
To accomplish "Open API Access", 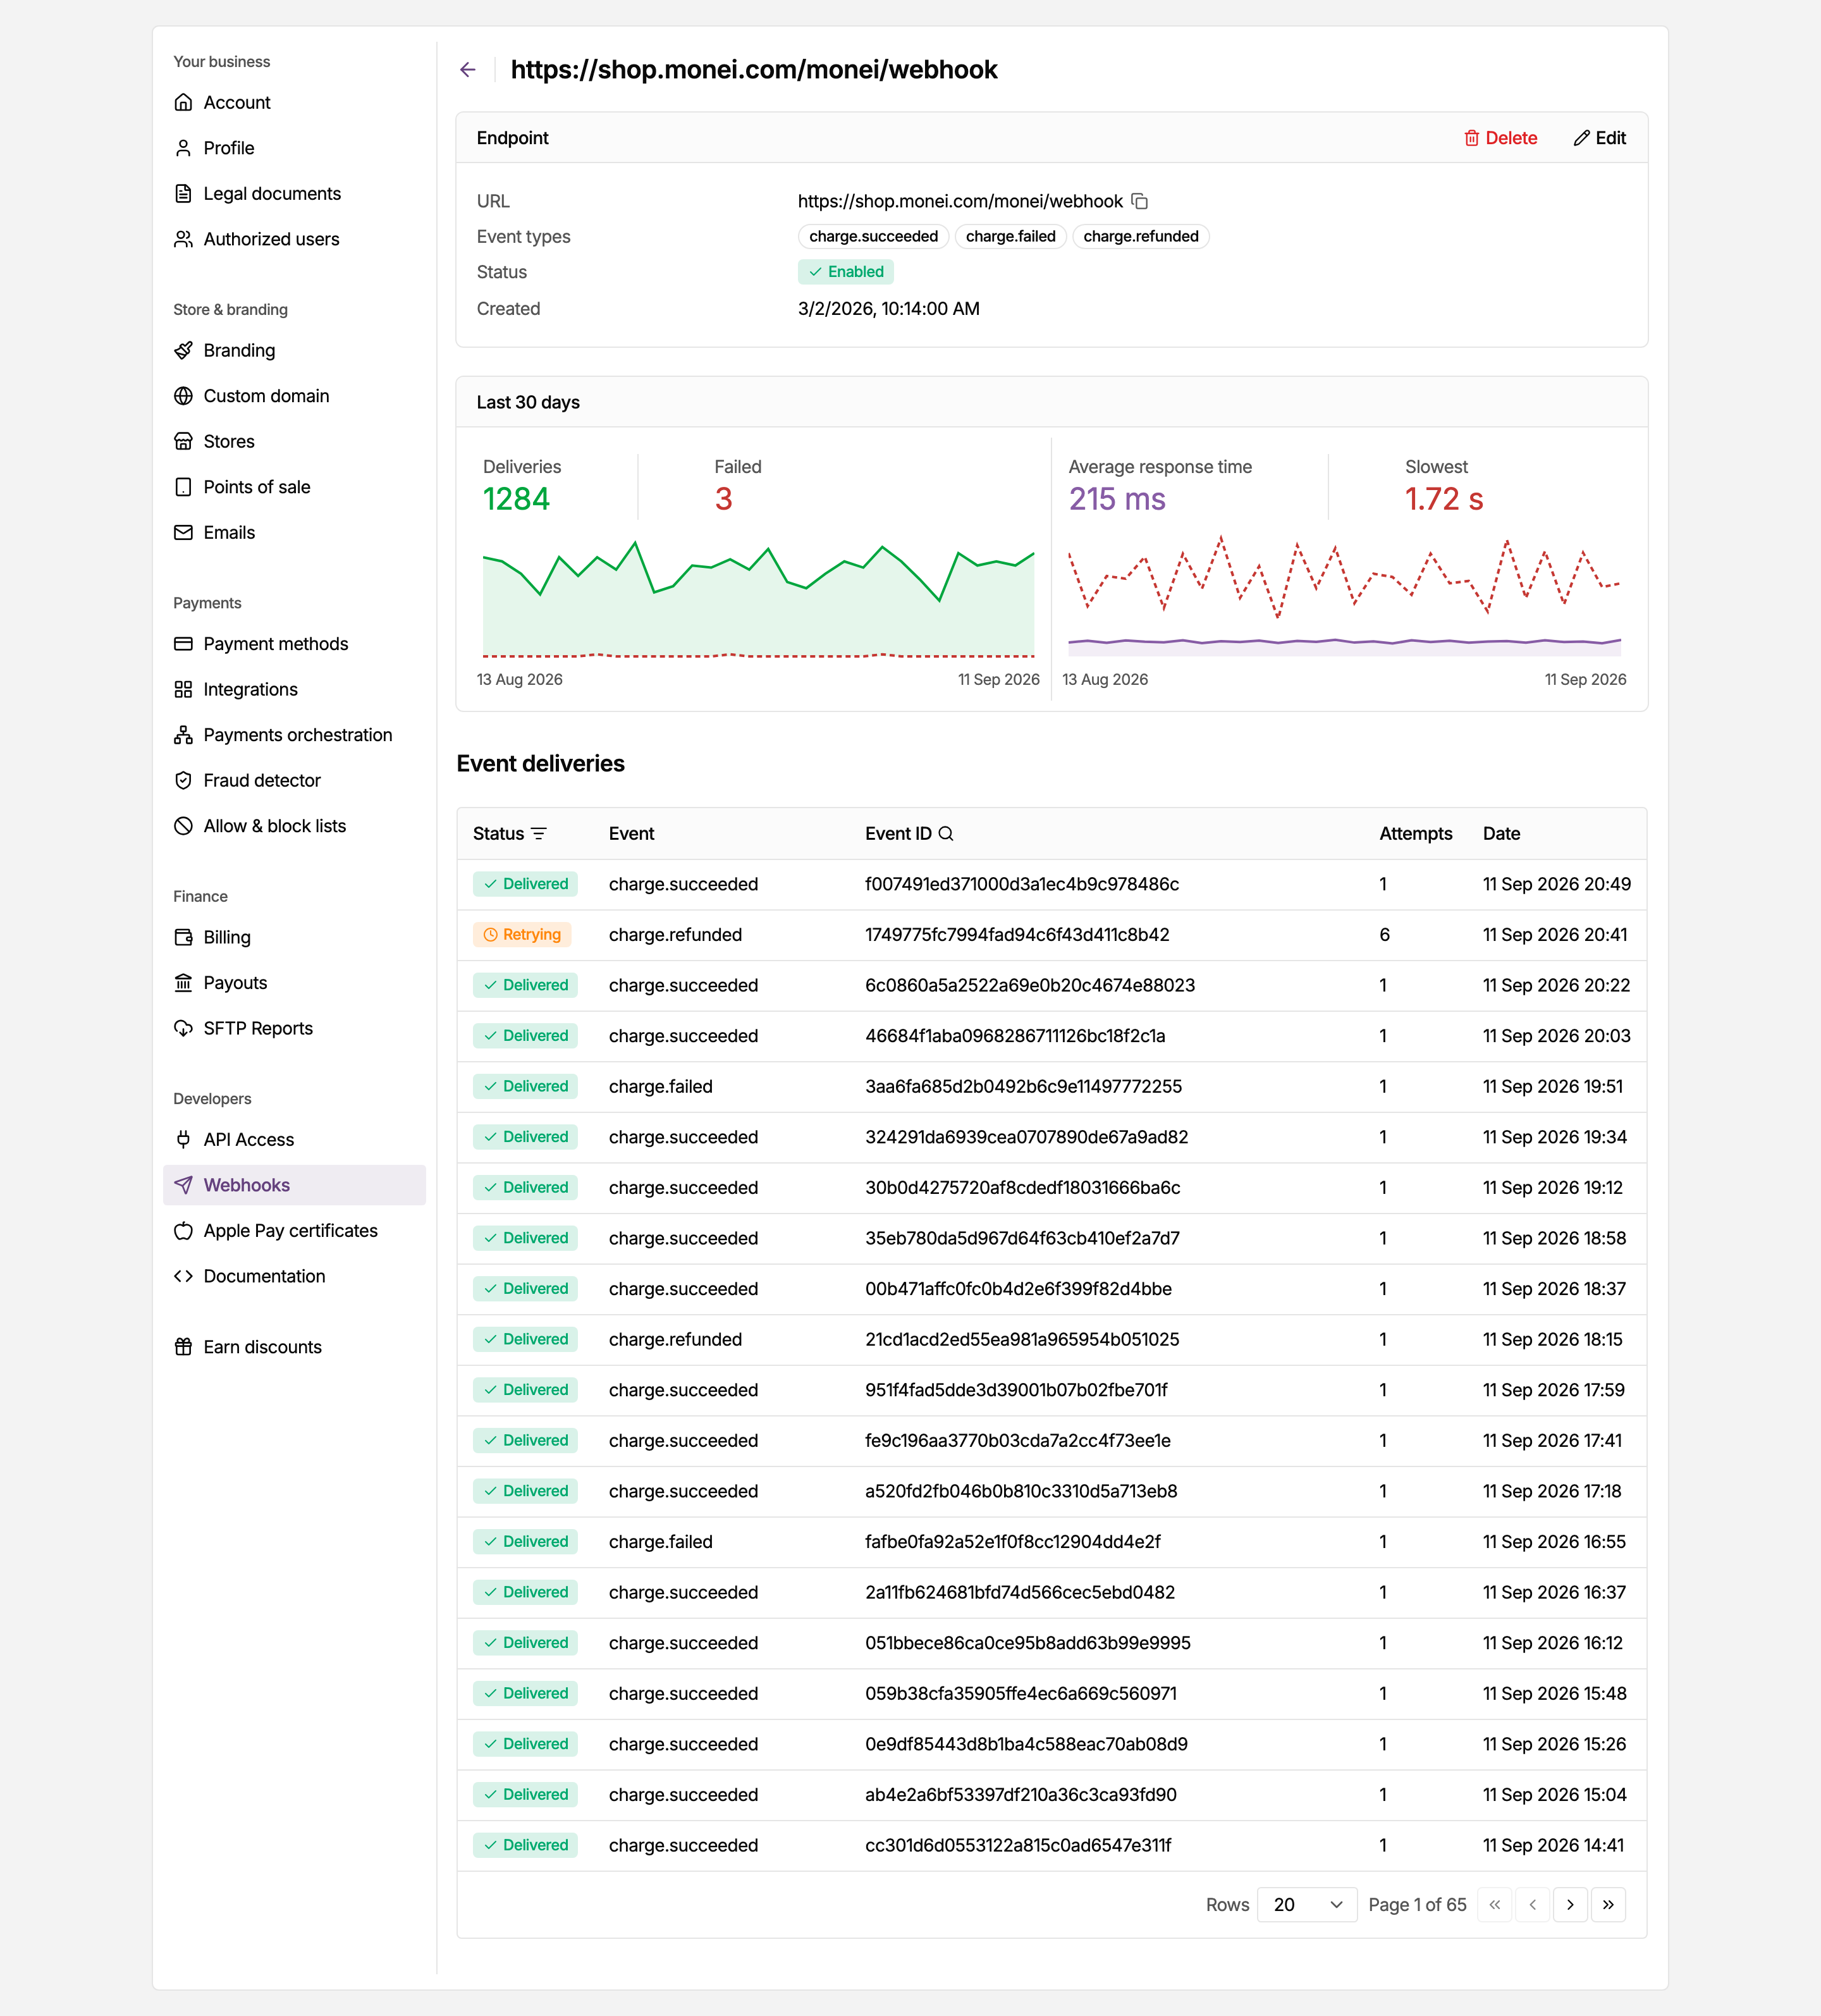I will (295, 1140).
